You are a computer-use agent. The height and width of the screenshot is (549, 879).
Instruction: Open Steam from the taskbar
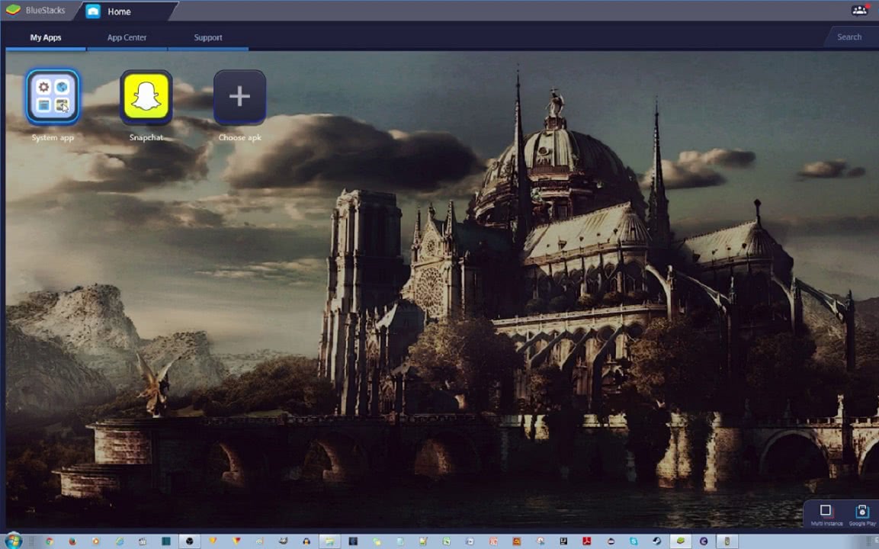point(656,541)
